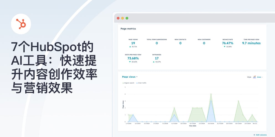The image size is (275, 137).
Task: Click the up arrow under Page Views metric
Action: (130, 47)
